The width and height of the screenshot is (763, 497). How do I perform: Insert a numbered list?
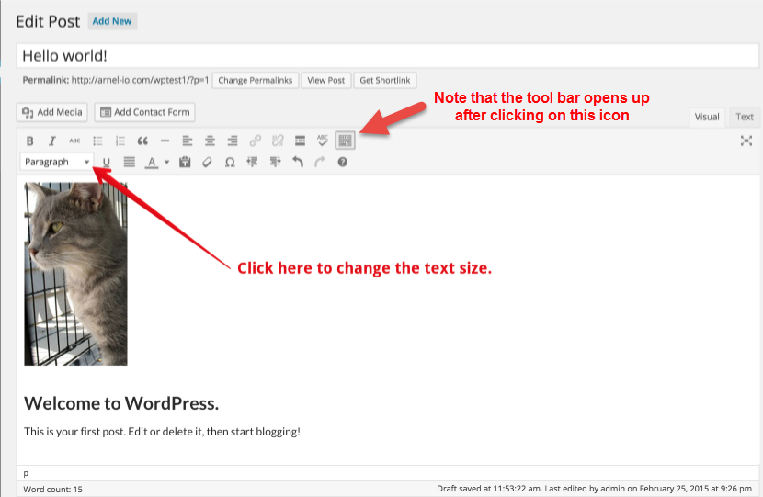(120, 141)
